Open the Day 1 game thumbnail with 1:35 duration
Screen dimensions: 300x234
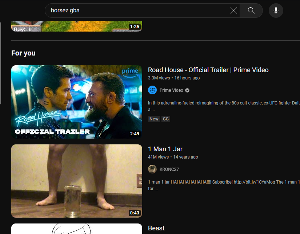(x=77, y=26)
